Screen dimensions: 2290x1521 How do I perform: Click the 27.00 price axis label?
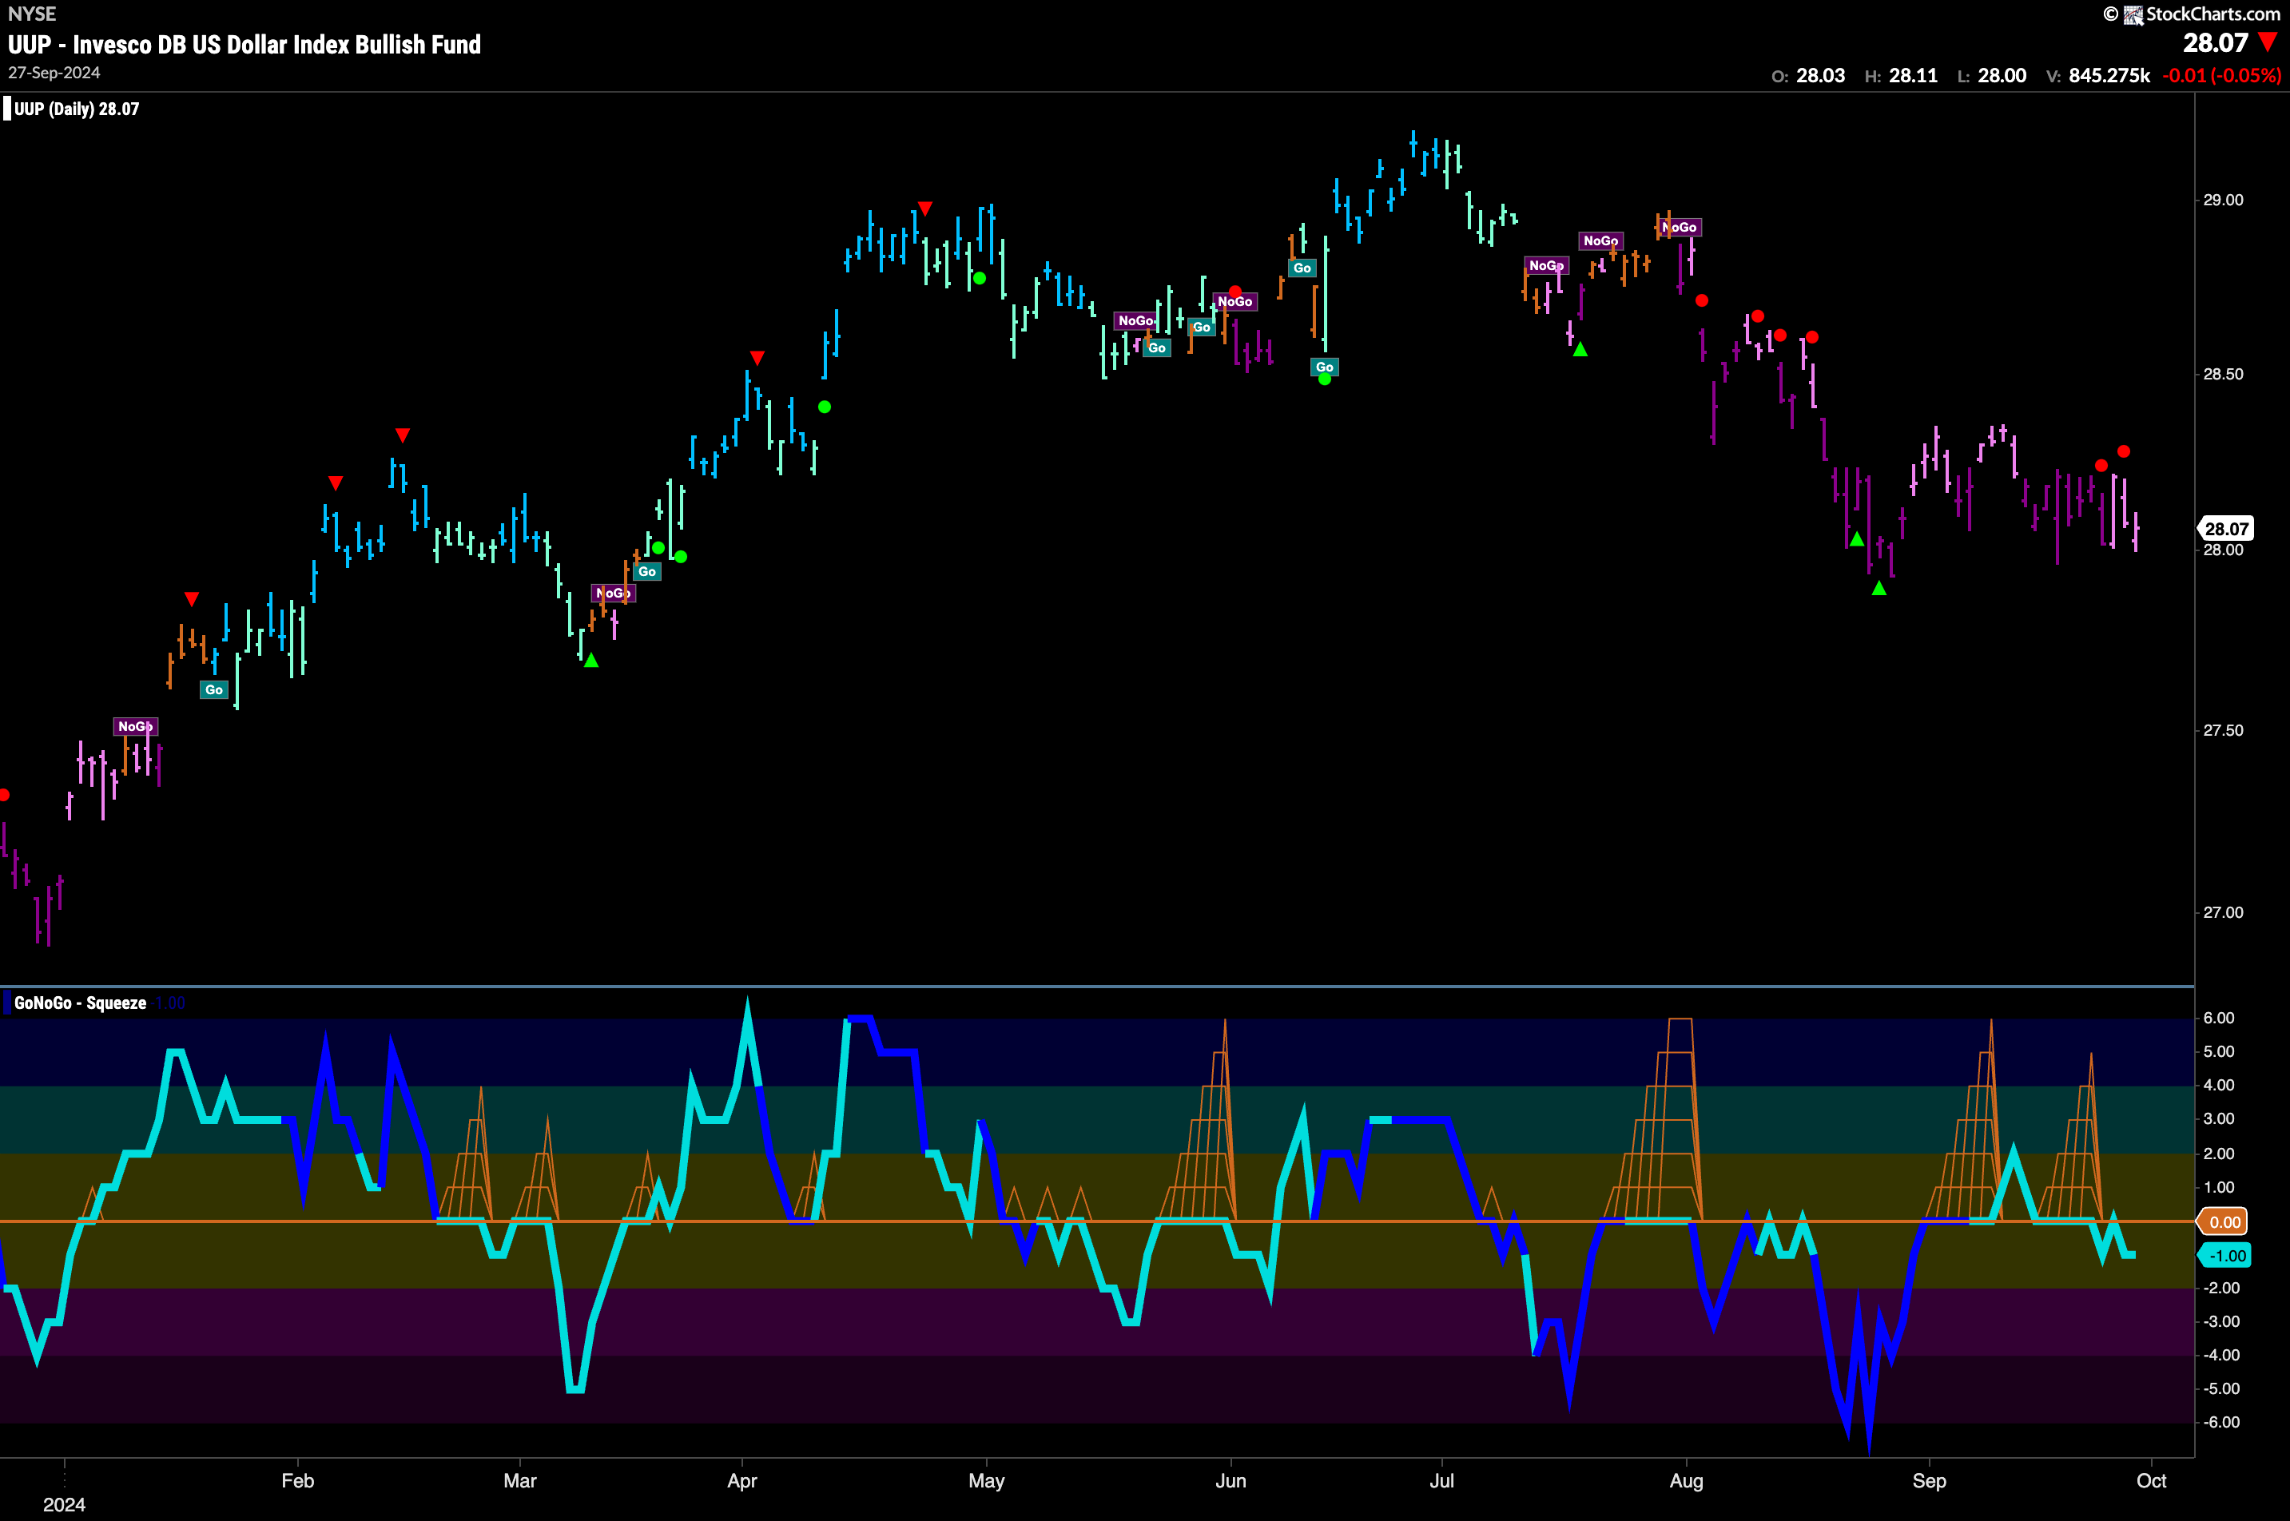click(2223, 913)
